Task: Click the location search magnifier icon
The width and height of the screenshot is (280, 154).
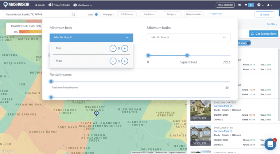Action: click(74, 15)
